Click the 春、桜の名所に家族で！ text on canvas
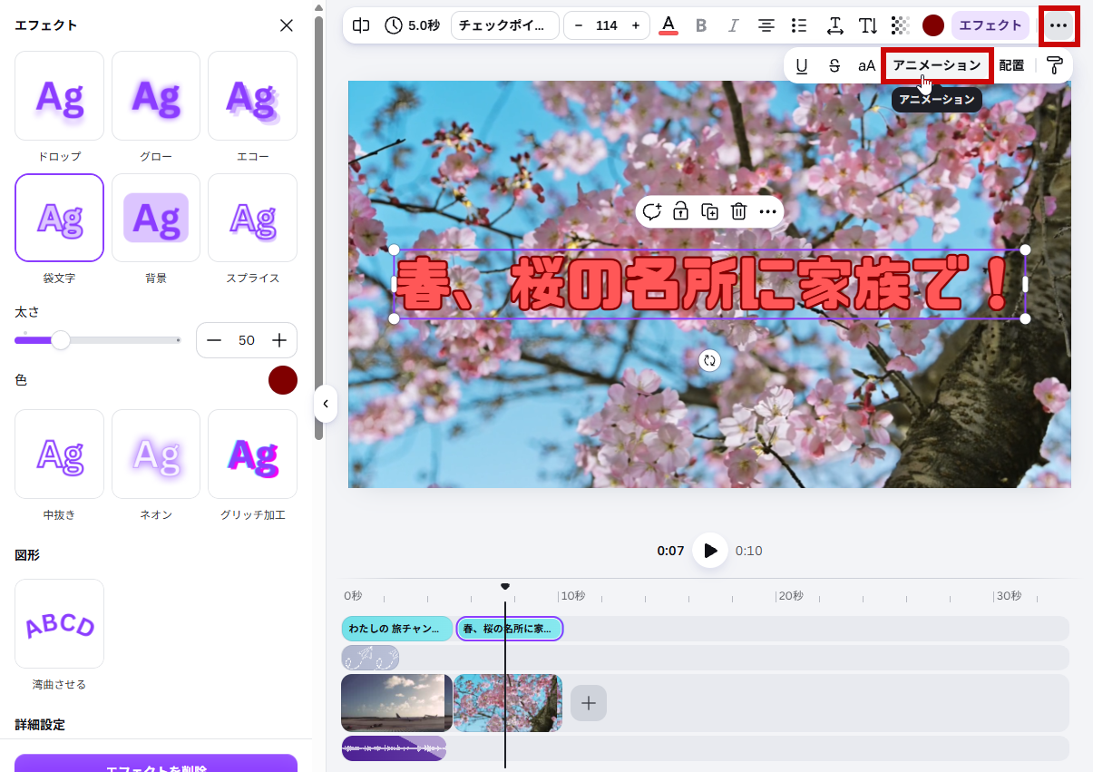Viewport: 1093px width, 772px height. [x=709, y=285]
